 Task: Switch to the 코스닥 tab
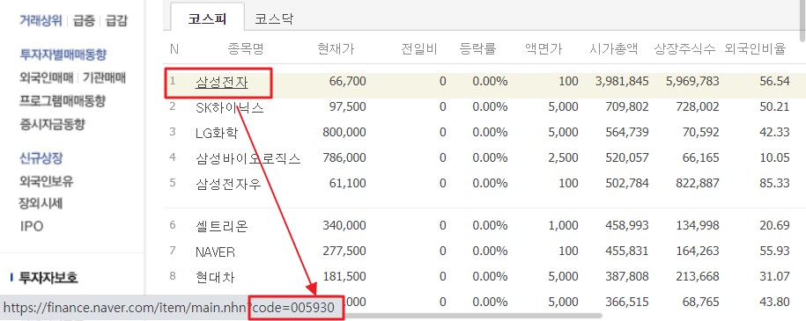coord(275,19)
